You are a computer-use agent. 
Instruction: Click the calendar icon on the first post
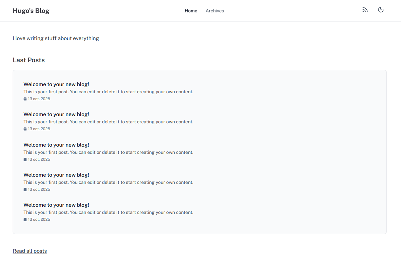25,99
